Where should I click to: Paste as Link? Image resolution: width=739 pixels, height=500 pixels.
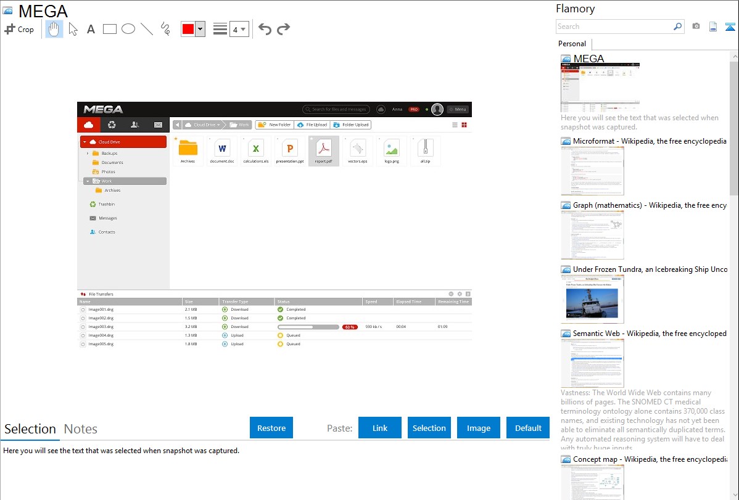coord(380,428)
